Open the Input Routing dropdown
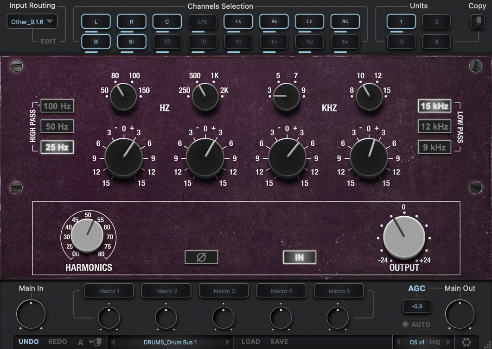The width and height of the screenshot is (492, 349). pos(32,22)
